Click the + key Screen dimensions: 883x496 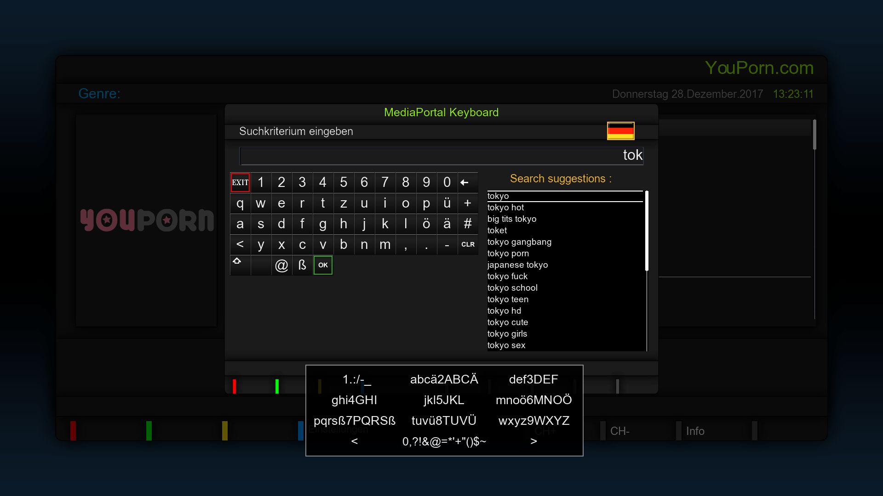468,203
